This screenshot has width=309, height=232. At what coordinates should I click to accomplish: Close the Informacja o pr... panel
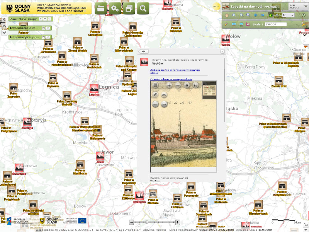[x=48, y=37]
